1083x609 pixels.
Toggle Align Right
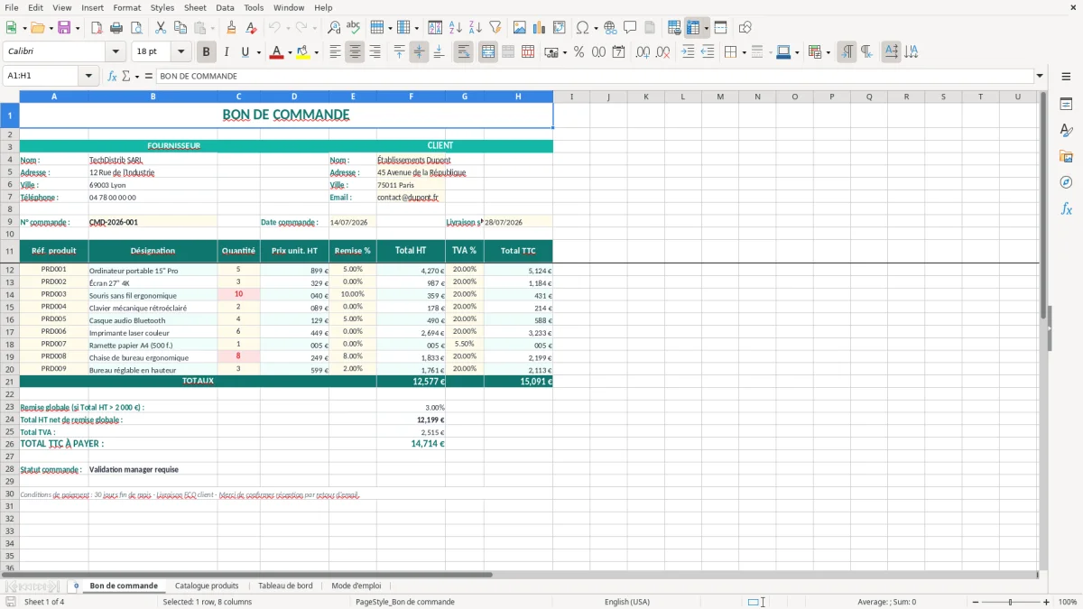pyautogui.click(x=375, y=52)
